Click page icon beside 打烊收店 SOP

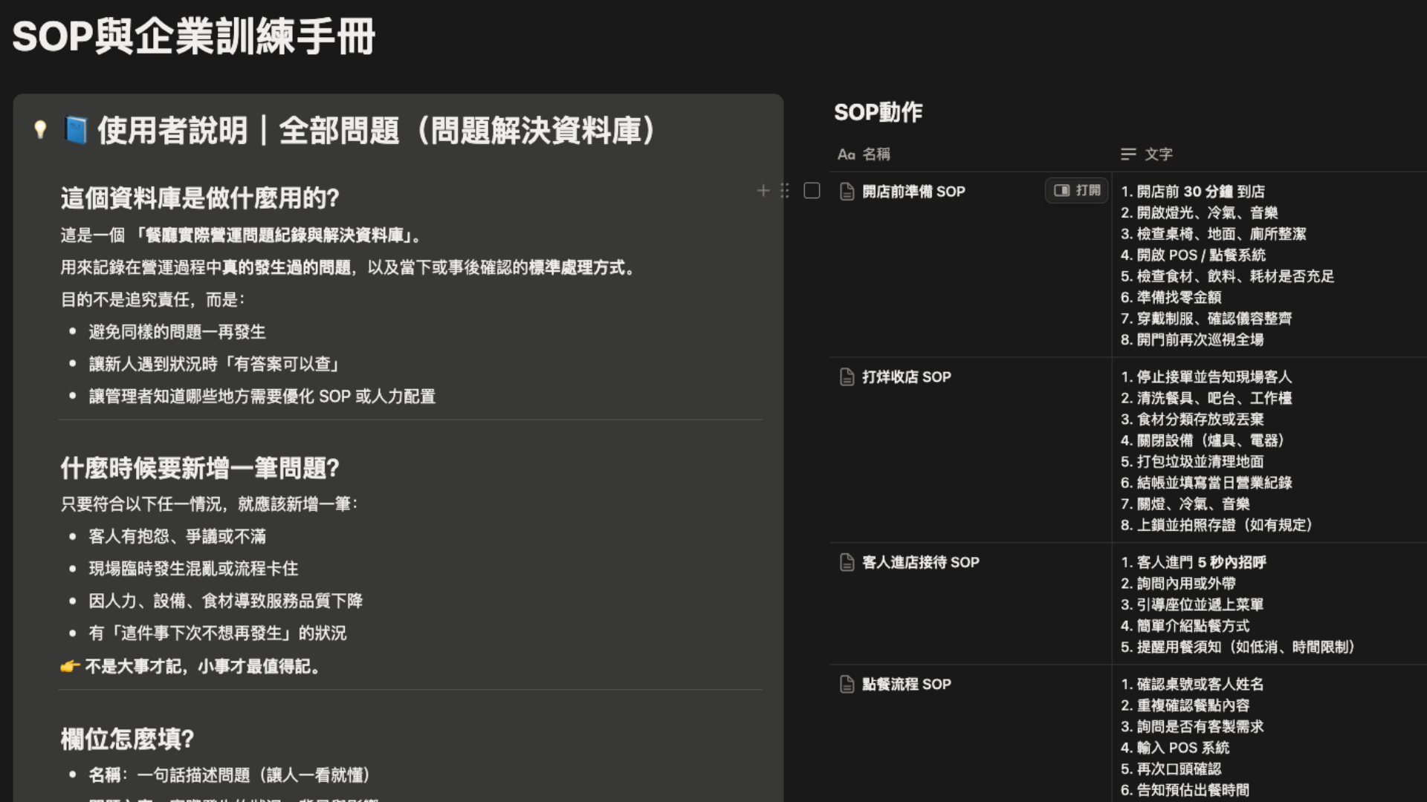pos(847,377)
